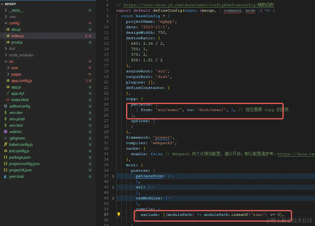Click line number 30 in the gutter

pyautogui.click(x=106, y=137)
